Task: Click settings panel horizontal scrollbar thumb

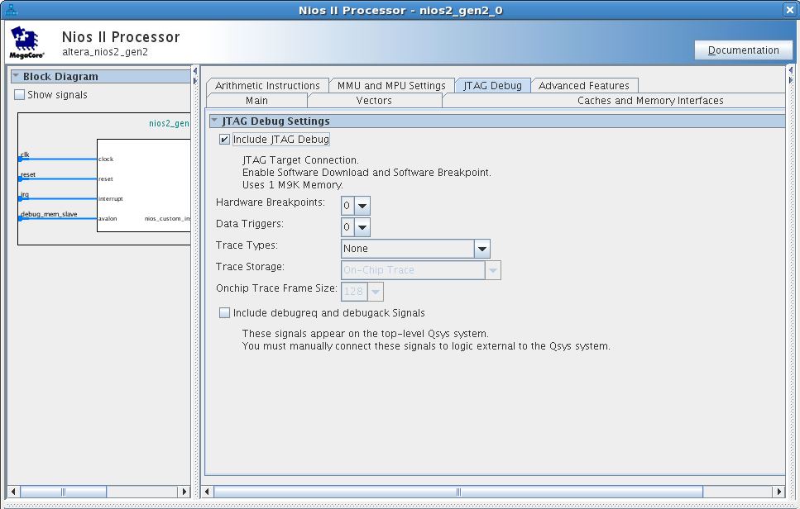Action: (x=458, y=492)
